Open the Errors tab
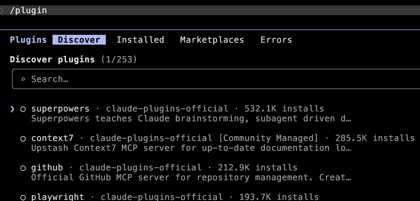Screen dimensions: 420x201 pyautogui.click(x=276, y=40)
